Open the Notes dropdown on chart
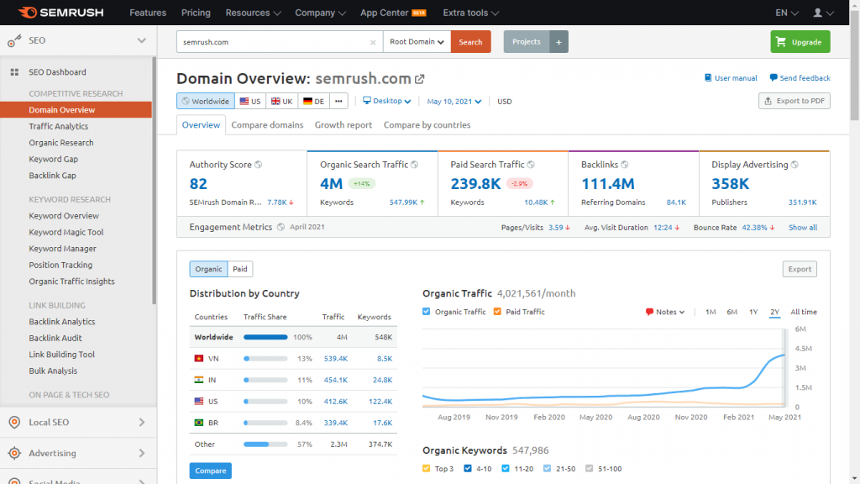The height and width of the screenshot is (484, 860). tap(665, 312)
